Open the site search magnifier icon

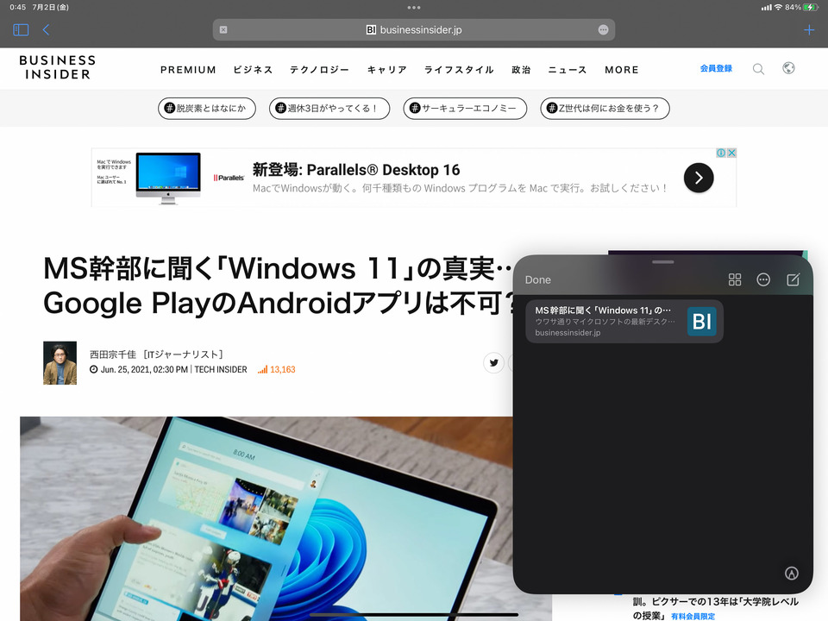coord(758,69)
